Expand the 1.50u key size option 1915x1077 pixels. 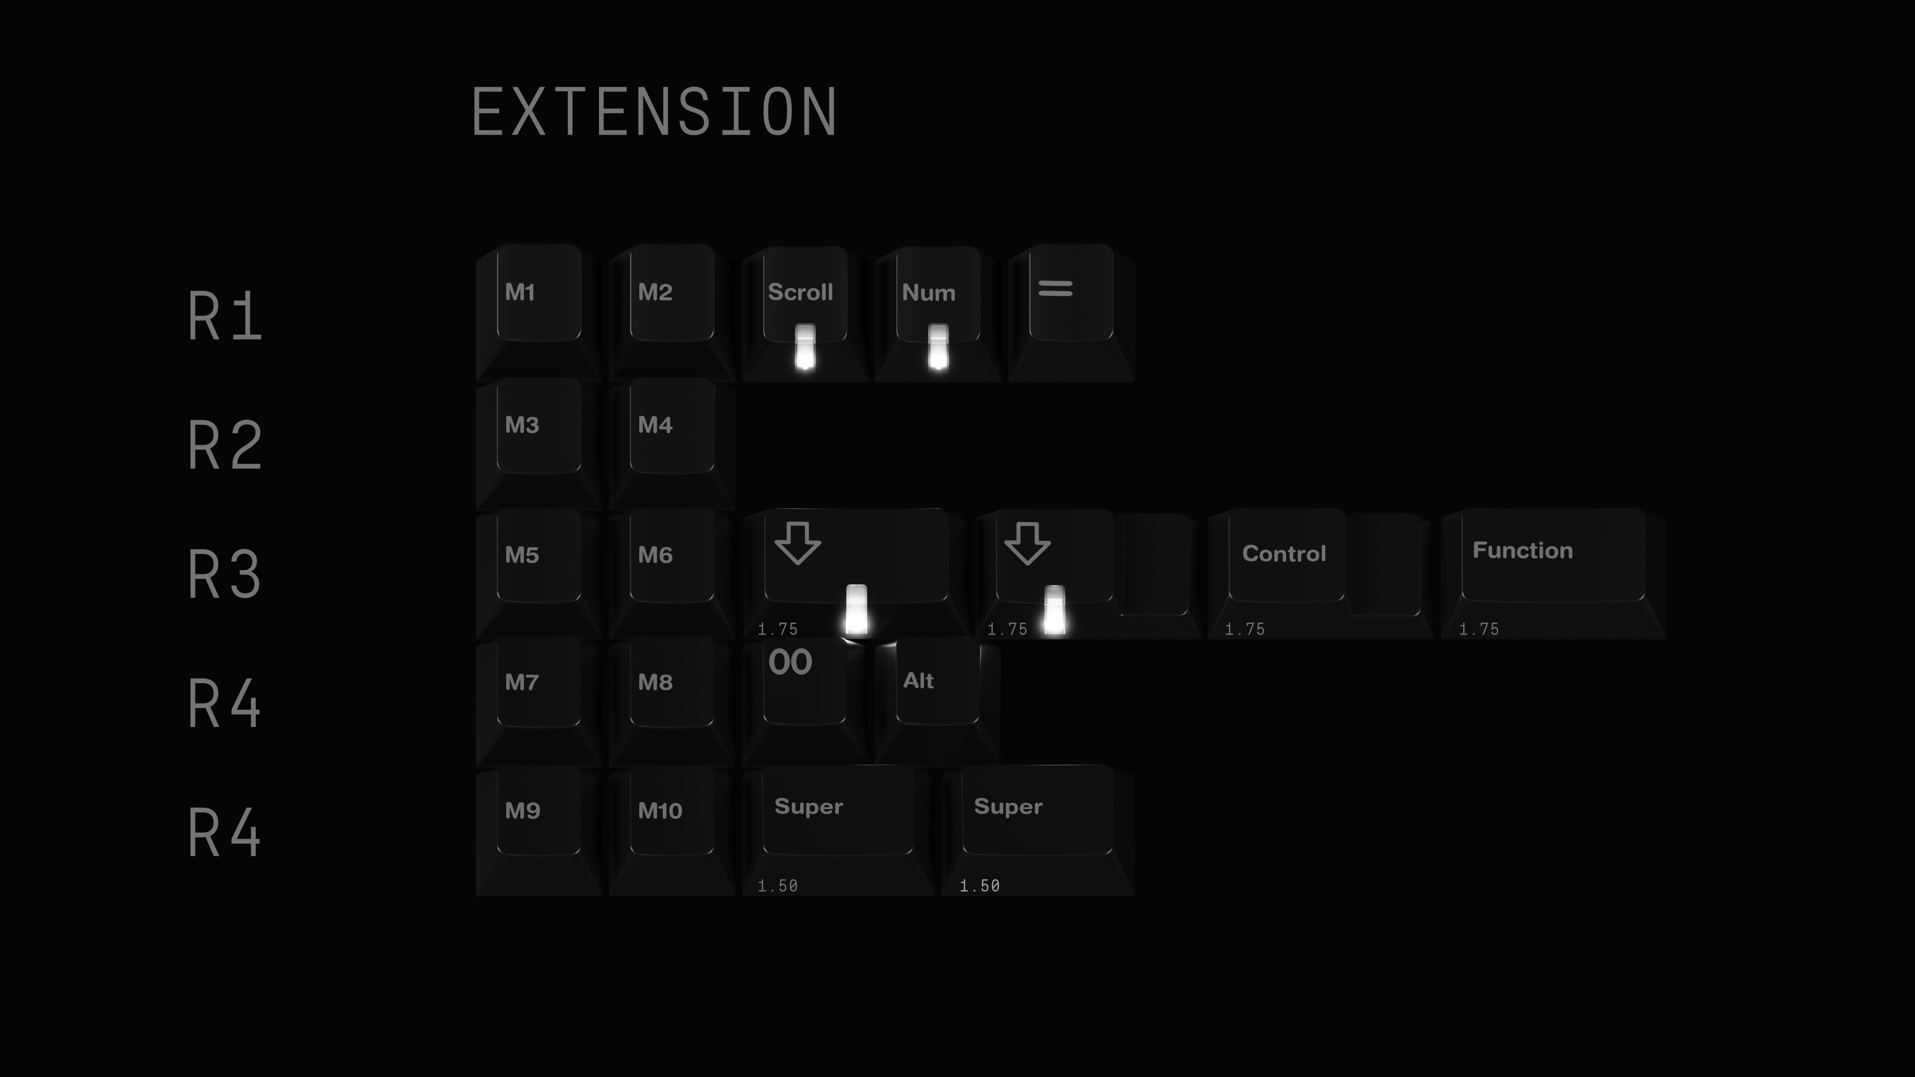click(x=778, y=885)
